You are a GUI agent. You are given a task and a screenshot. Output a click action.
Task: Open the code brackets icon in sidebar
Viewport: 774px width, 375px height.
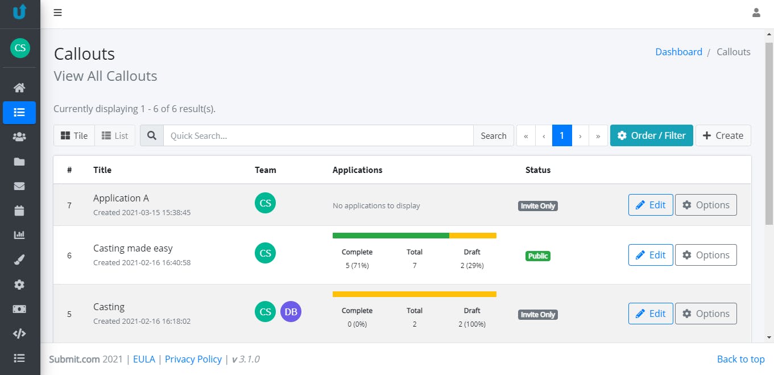(x=19, y=333)
